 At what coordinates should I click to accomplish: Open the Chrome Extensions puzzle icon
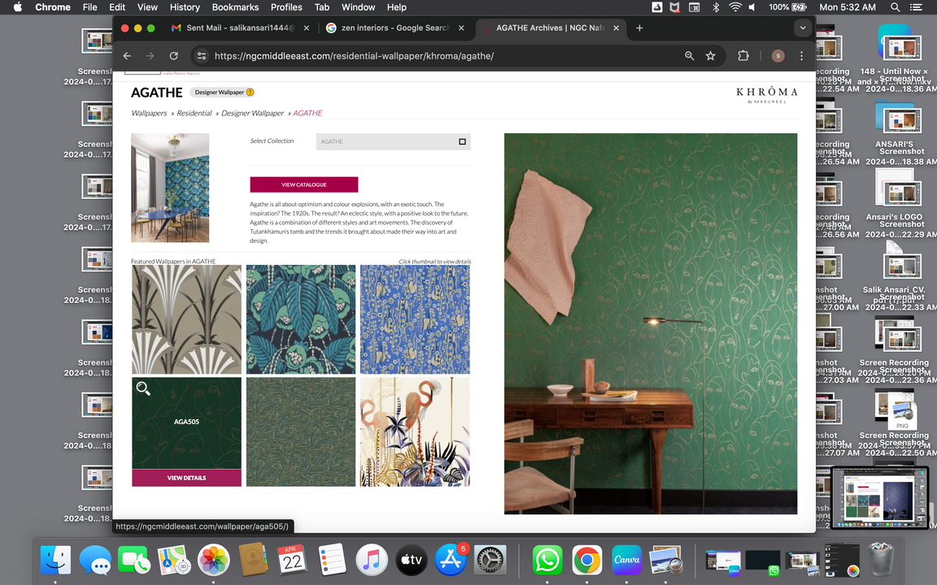point(743,55)
